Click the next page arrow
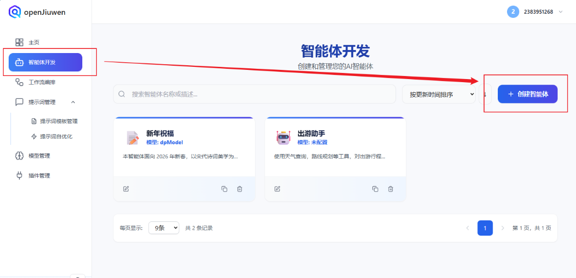Screen dimensions: 576x278 pos(502,228)
